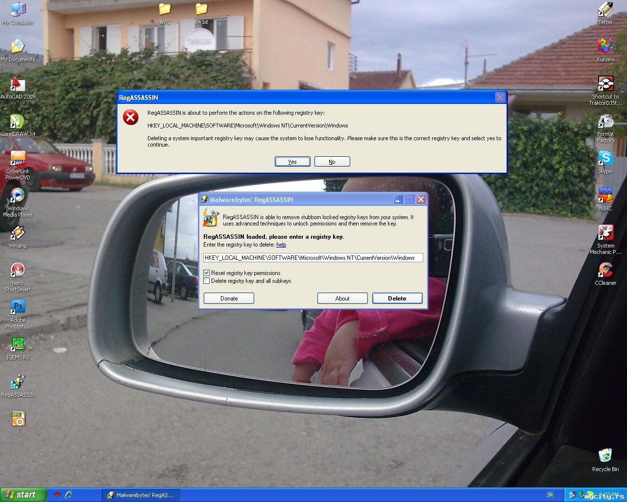Open the help link for registry key

click(281, 245)
